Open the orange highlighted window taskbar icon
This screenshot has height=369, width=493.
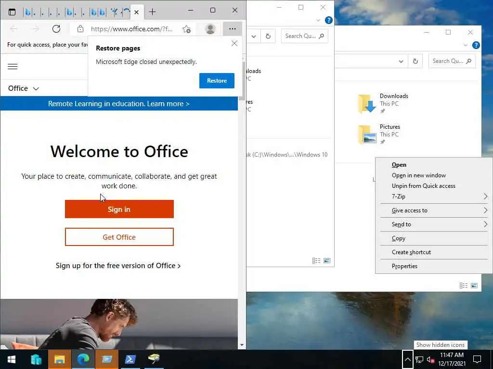106,359
